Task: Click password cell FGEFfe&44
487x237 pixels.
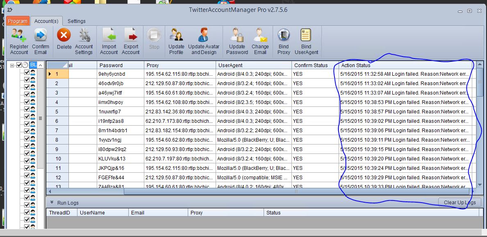Action: click(x=121, y=177)
